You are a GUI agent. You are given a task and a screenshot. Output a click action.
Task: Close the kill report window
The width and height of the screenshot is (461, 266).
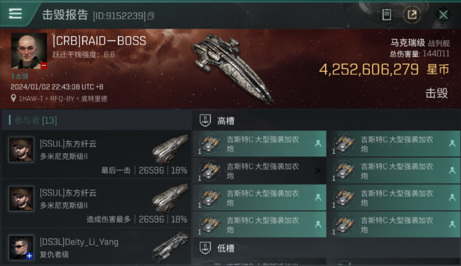click(x=443, y=15)
